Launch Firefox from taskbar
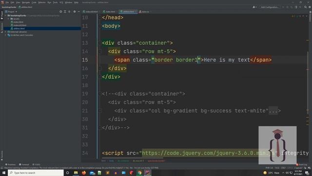Viewport: 312px width, 176px height. (84, 173)
